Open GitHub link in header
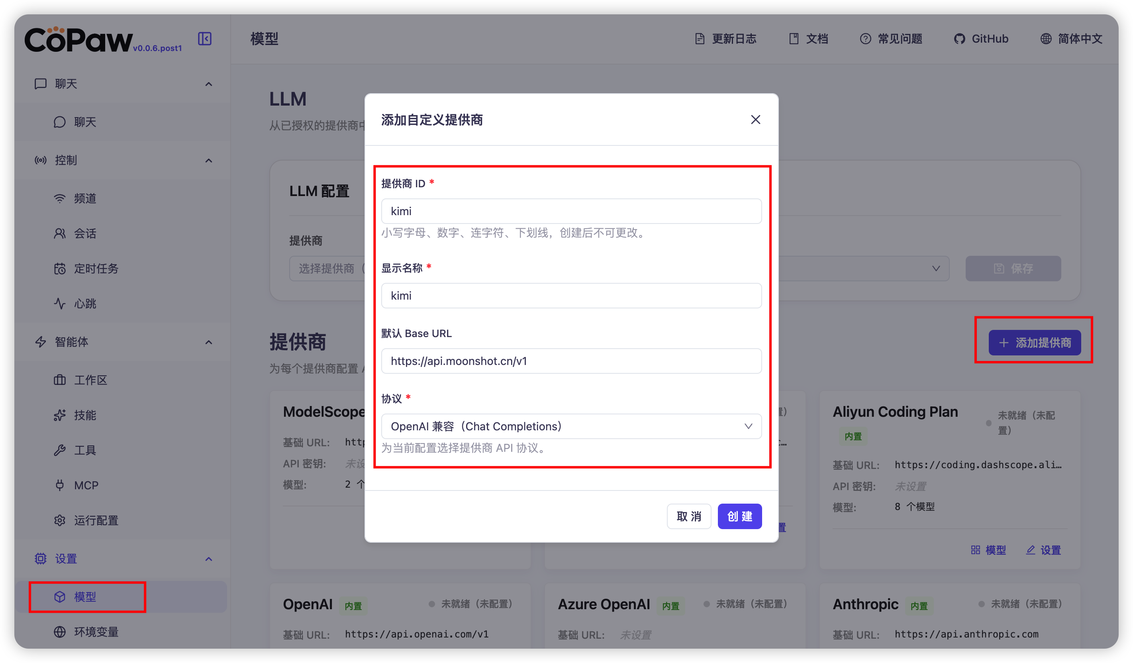The width and height of the screenshot is (1133, 663). tap(982, 39)
